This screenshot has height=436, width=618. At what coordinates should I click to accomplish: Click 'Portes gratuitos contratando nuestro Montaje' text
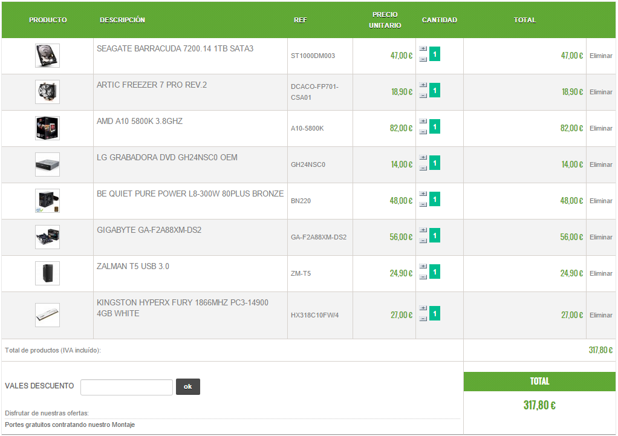click(x=70, y=425)
